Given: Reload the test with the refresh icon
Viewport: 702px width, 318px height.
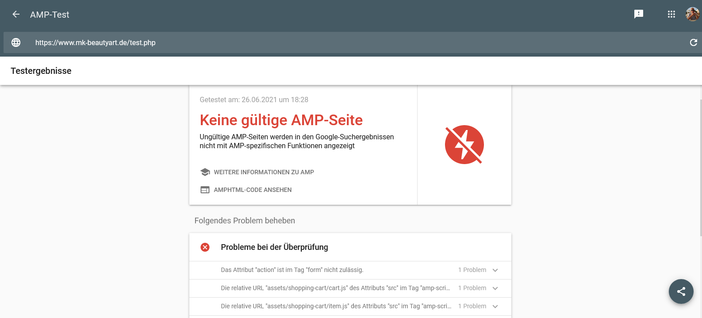Looking at the screenshot, I should tap(693, 42).
